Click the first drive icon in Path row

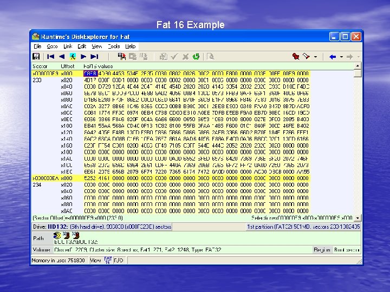[57, 235]
